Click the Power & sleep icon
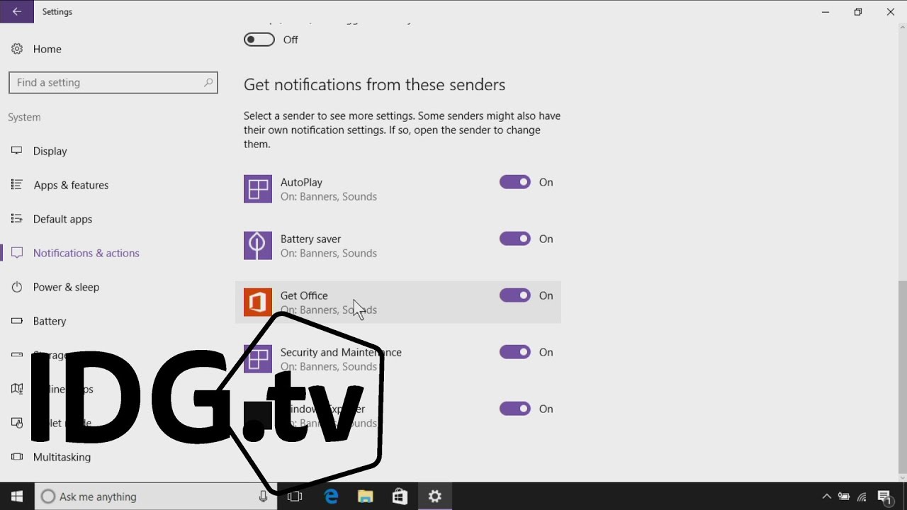Image resolution: width=907 pixels, height=510 pixels. point(17,287)
